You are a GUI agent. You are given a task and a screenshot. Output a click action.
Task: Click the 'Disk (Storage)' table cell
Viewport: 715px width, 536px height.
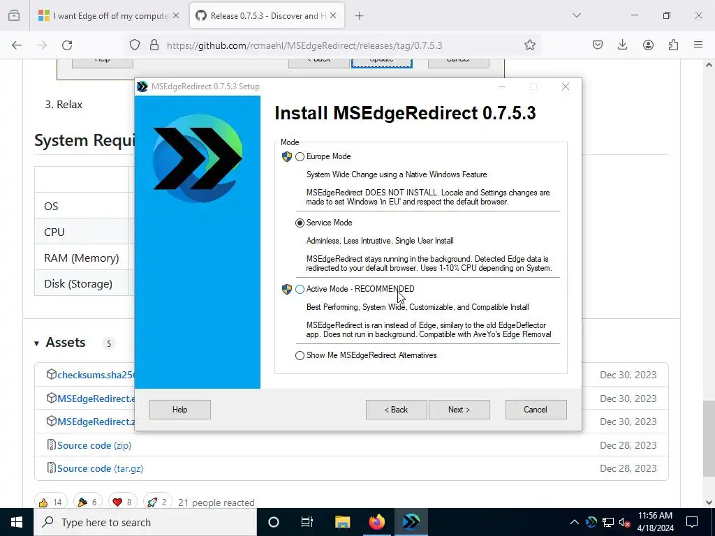[82, 284]
